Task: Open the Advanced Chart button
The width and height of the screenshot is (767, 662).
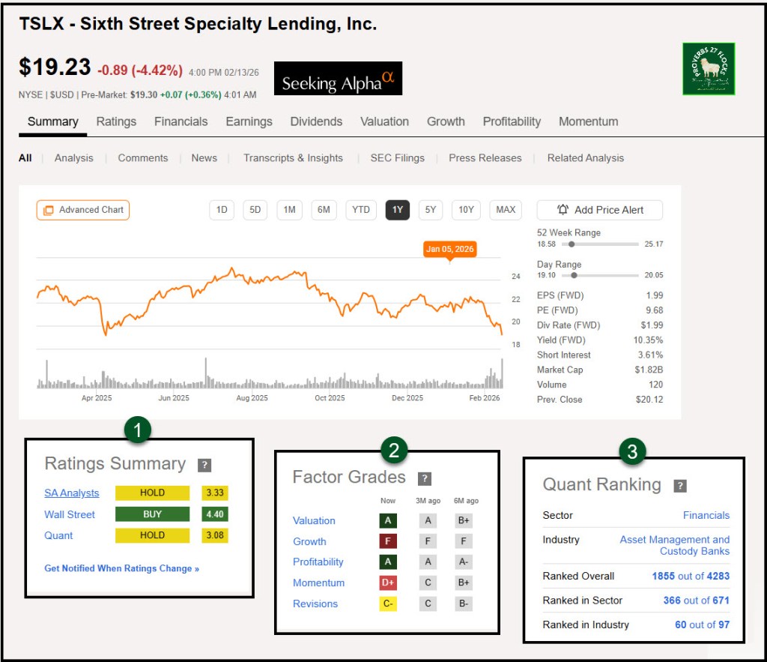Action: click(83, 210)
